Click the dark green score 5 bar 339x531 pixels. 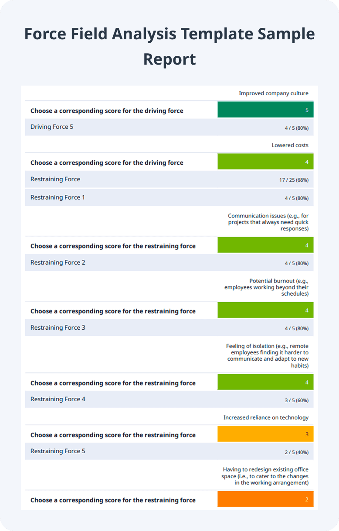(x=265, y=110)
